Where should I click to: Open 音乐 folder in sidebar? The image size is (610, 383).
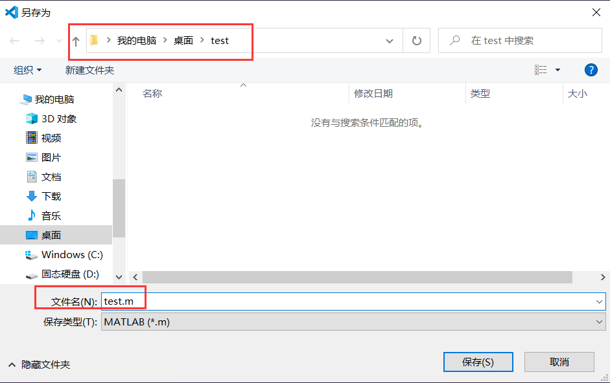click(x=51, y=216)
